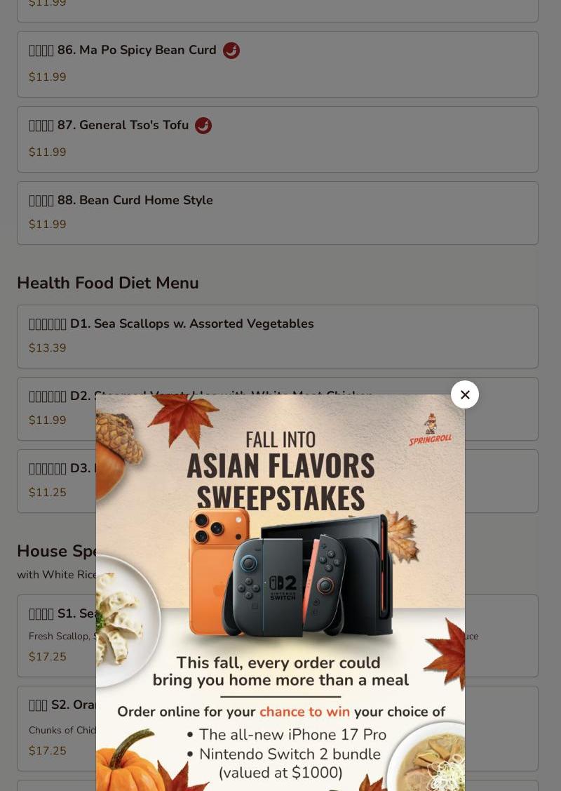Choose 88. Bean Curd Home Style
561x791 pixels.
click(278, 213)
